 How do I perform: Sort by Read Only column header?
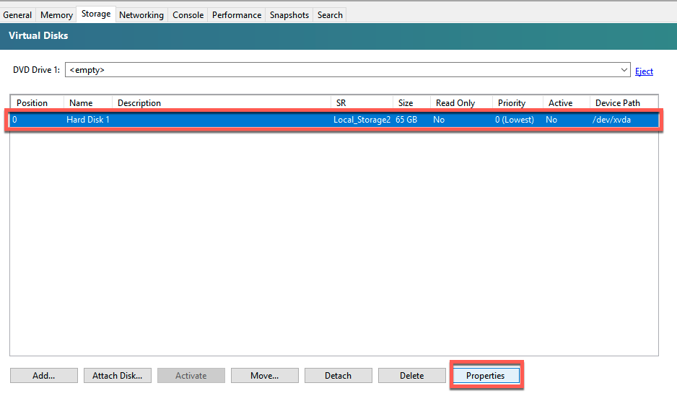click(461, 102)
